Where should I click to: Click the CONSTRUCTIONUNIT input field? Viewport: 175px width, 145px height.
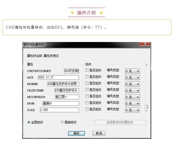click(x=71, y=71)
